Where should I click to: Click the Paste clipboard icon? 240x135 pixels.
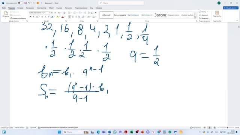pyautogui.click(x=6, y=13)
